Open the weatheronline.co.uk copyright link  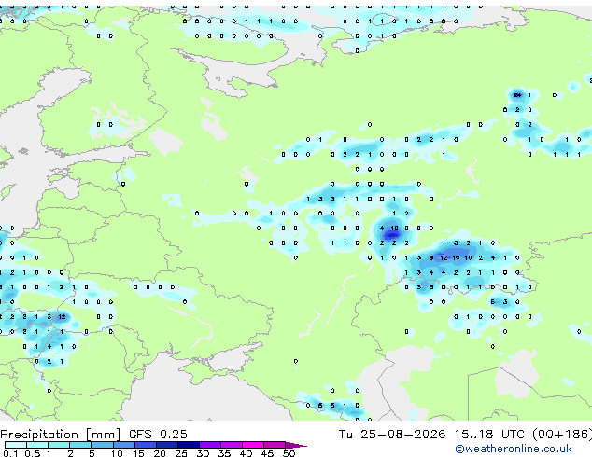pos(514,449)
